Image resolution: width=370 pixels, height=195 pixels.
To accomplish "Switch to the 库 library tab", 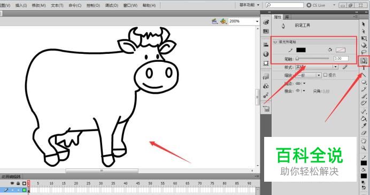I will click(287, 17).
